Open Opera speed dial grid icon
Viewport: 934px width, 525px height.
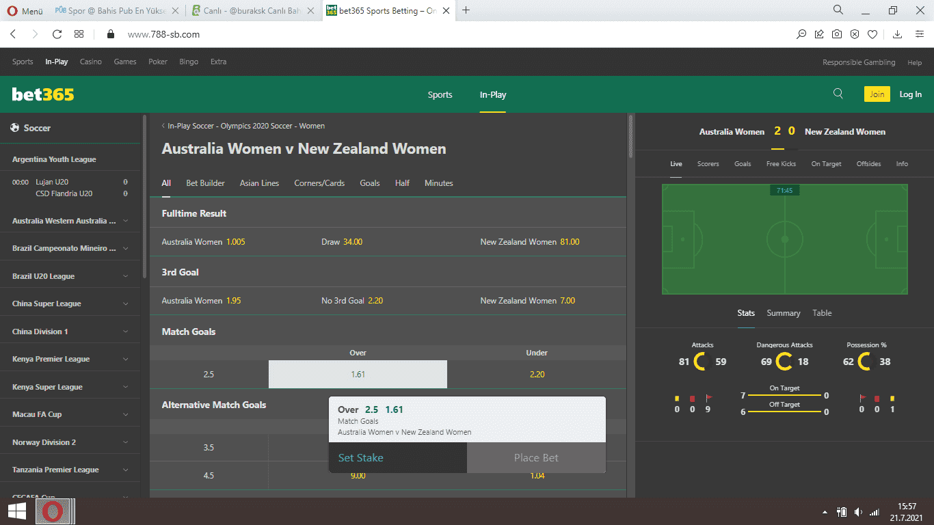tap(79, 34)
